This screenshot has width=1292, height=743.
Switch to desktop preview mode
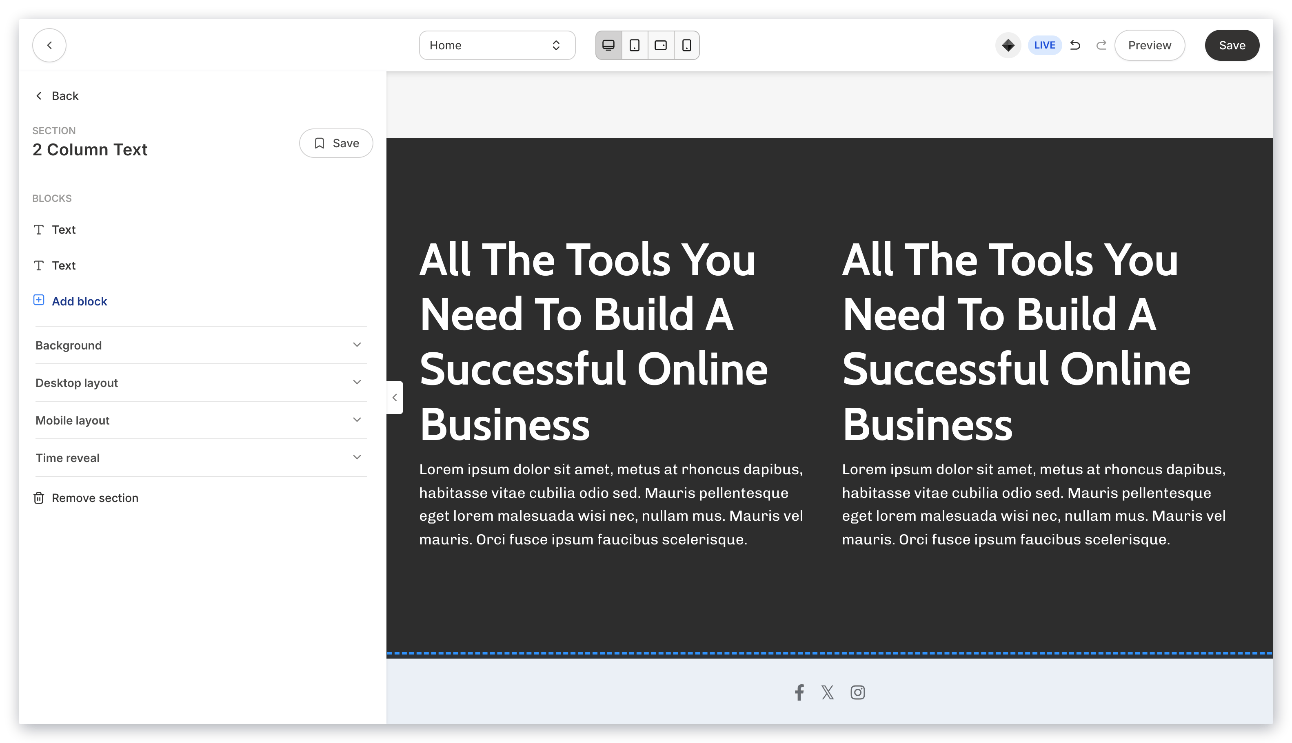[x=608, y=45]
